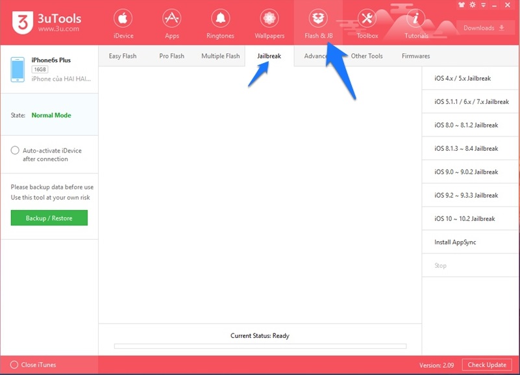Open the Wallpapers flower icon
The width and height of the screenshot is (520, 375).
coord(269,18)
